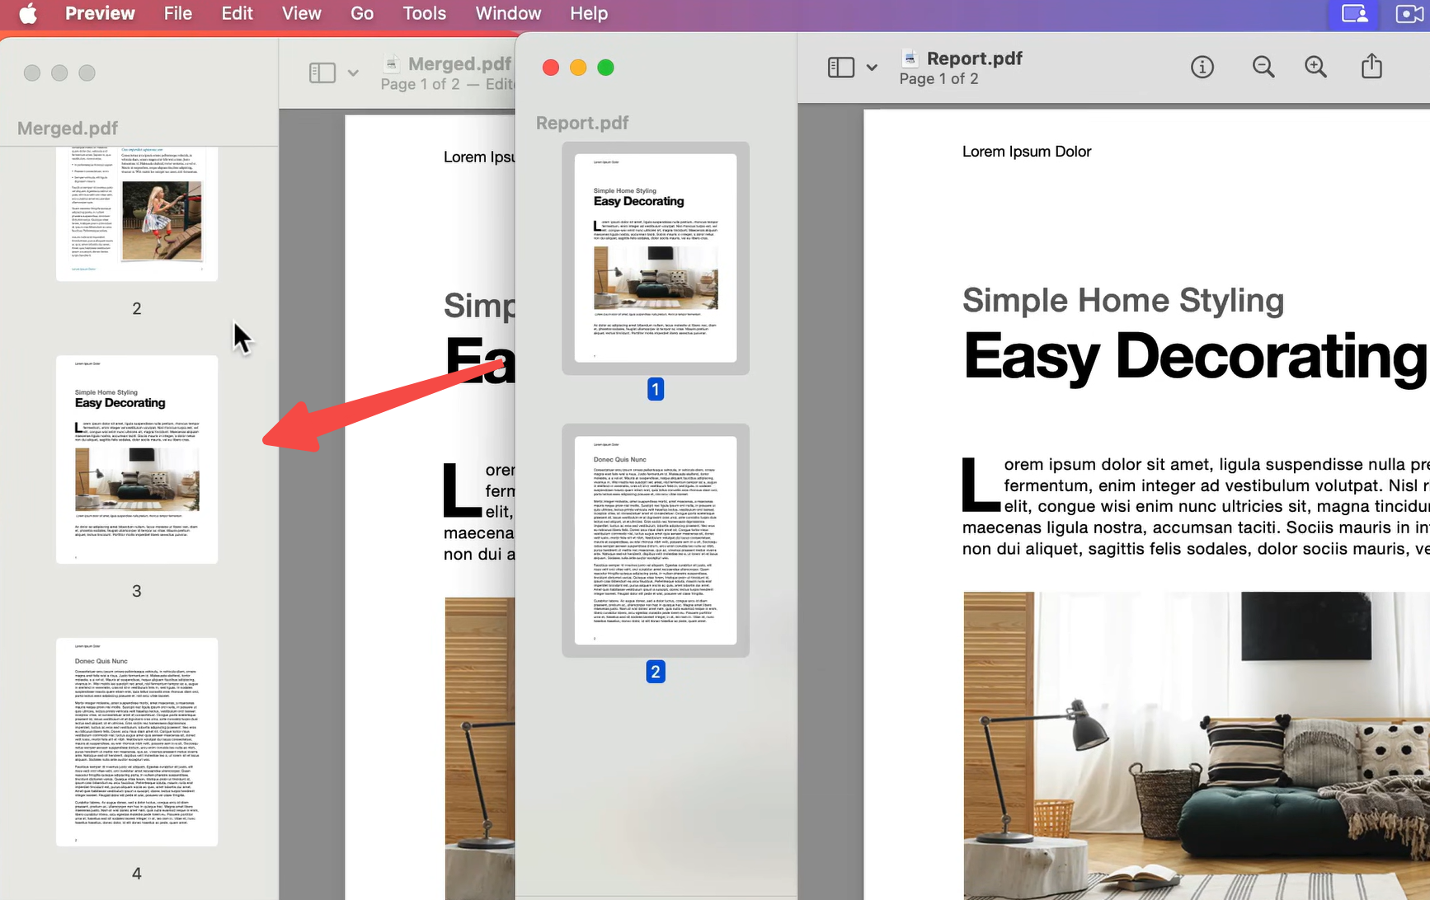Click the page number 4 label in Merged.pdf sidebar
This screenshot has width=1430, height=900.
(x=137, y=874)
